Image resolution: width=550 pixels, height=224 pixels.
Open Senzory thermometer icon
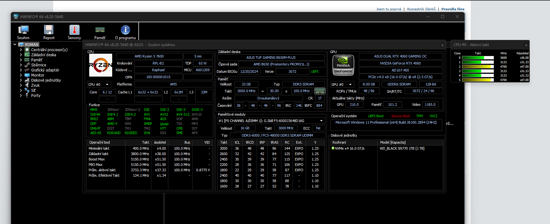[74, 30]
